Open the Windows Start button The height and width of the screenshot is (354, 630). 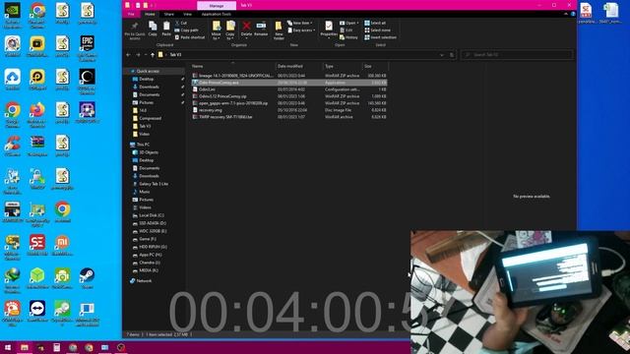tap(7, 347)
